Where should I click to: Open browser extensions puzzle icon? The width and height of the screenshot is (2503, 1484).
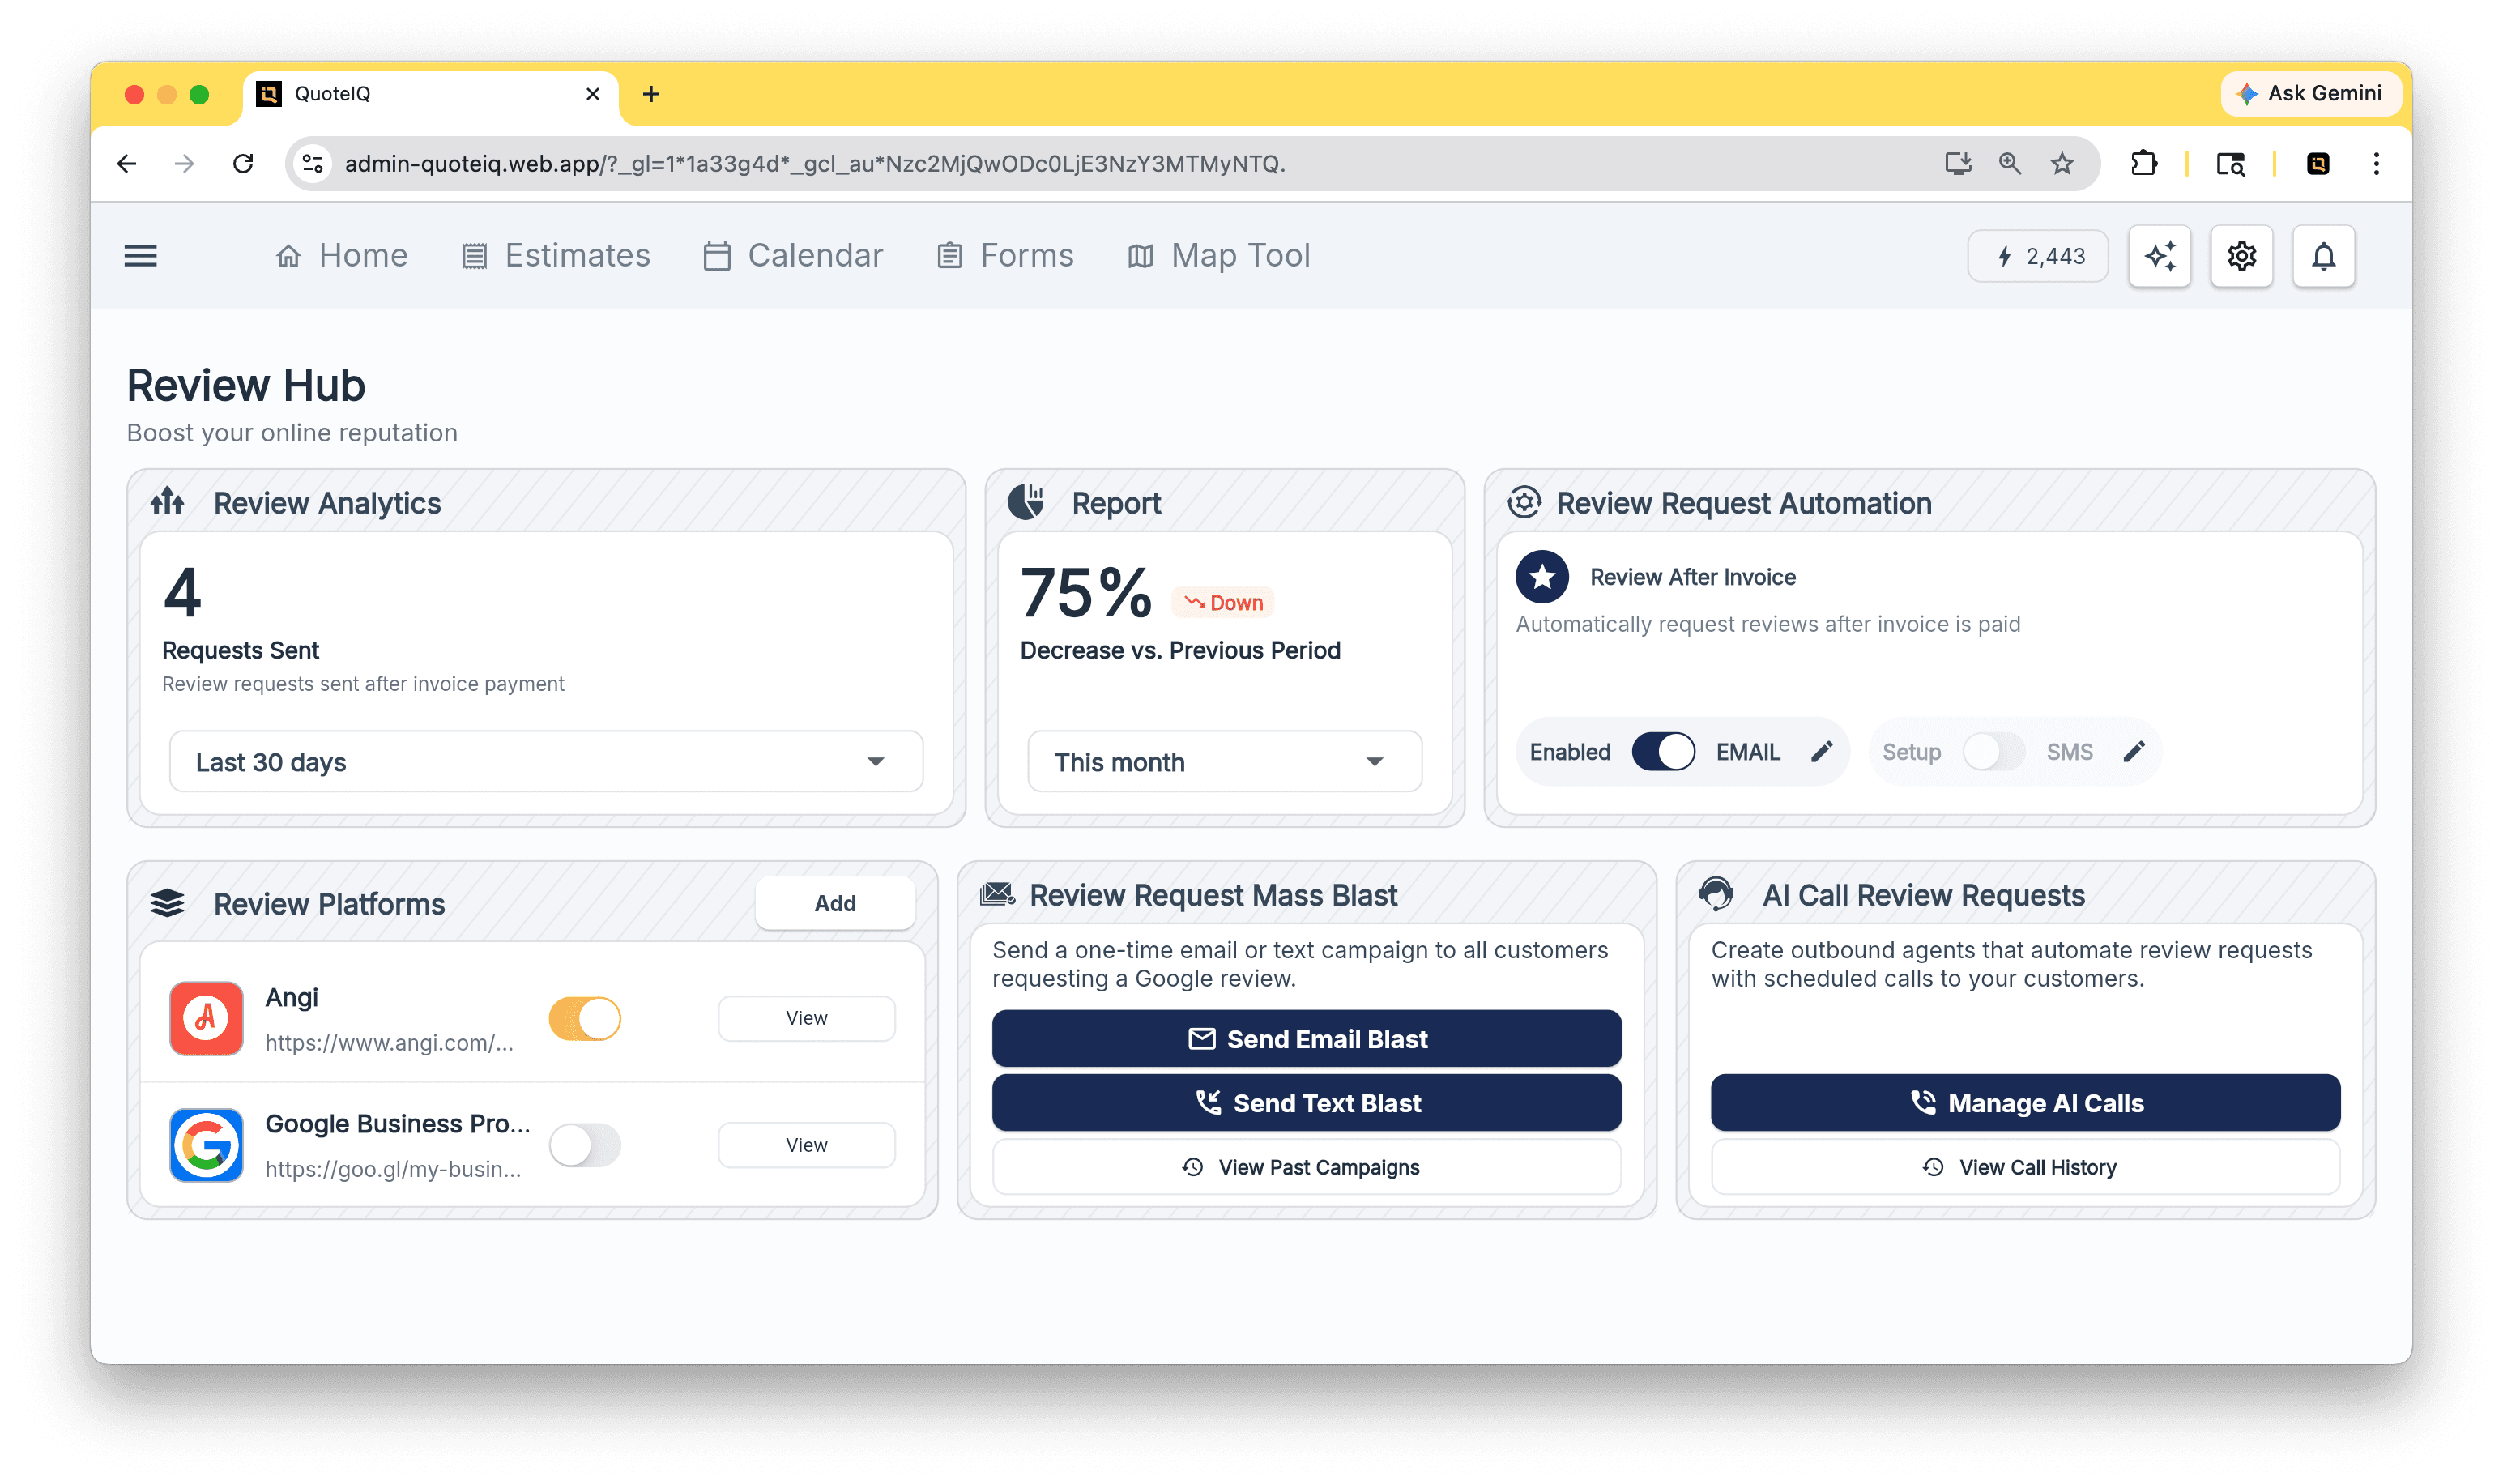[2143, 163]
